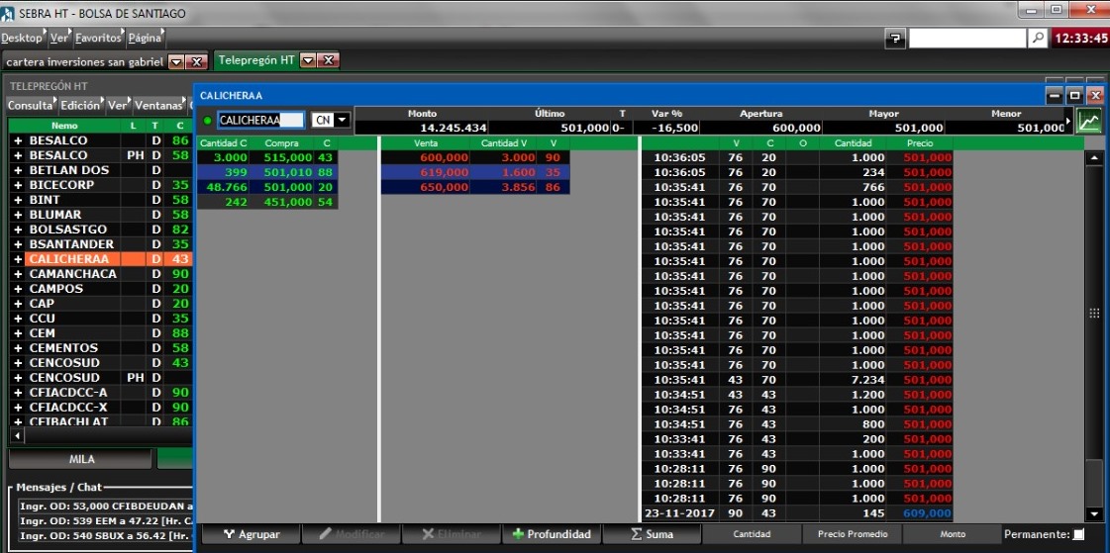This screenshot has width=1110, height=553.
Task: Open dropdown arrow on Telepregón HT tab
Action: click(308, 60)
